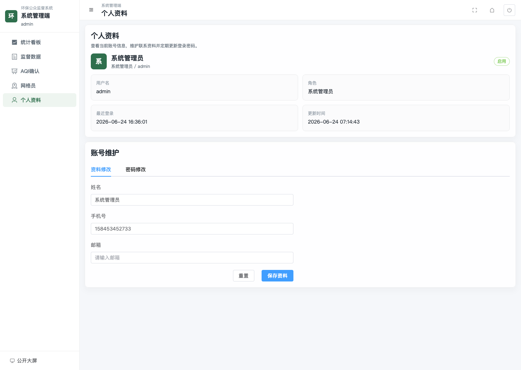
Task: Log out using the power icon
Action: [509, 10]
